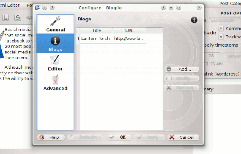Click the Help button
The image size is (241, 154).
point(51,137)
